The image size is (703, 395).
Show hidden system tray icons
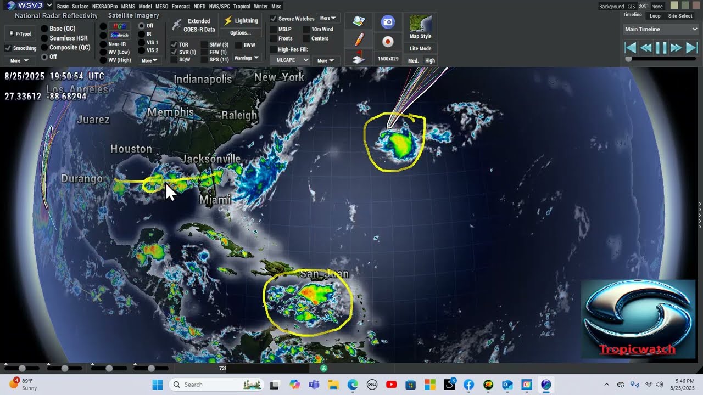(606, 385)
